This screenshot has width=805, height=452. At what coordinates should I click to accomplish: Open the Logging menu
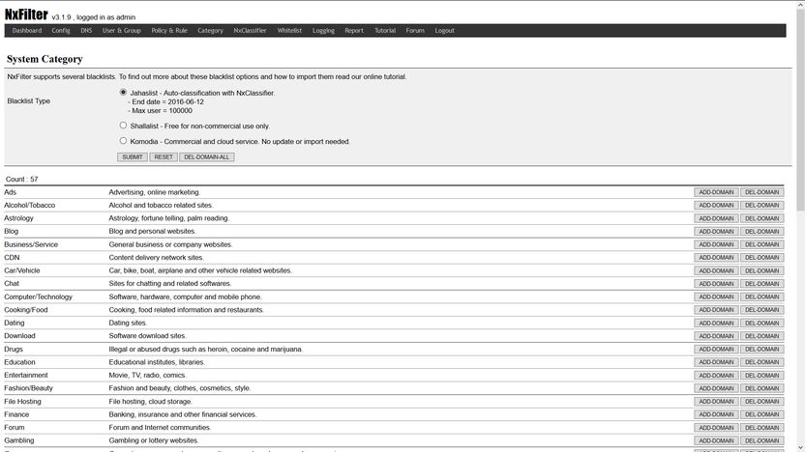pos(323,31)
